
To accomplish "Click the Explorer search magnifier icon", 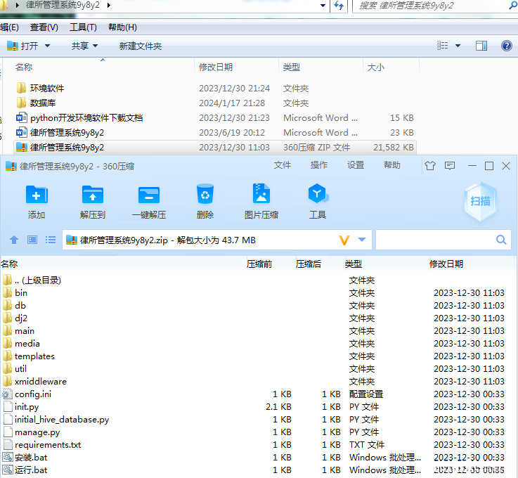I will [x=513, y=6].
